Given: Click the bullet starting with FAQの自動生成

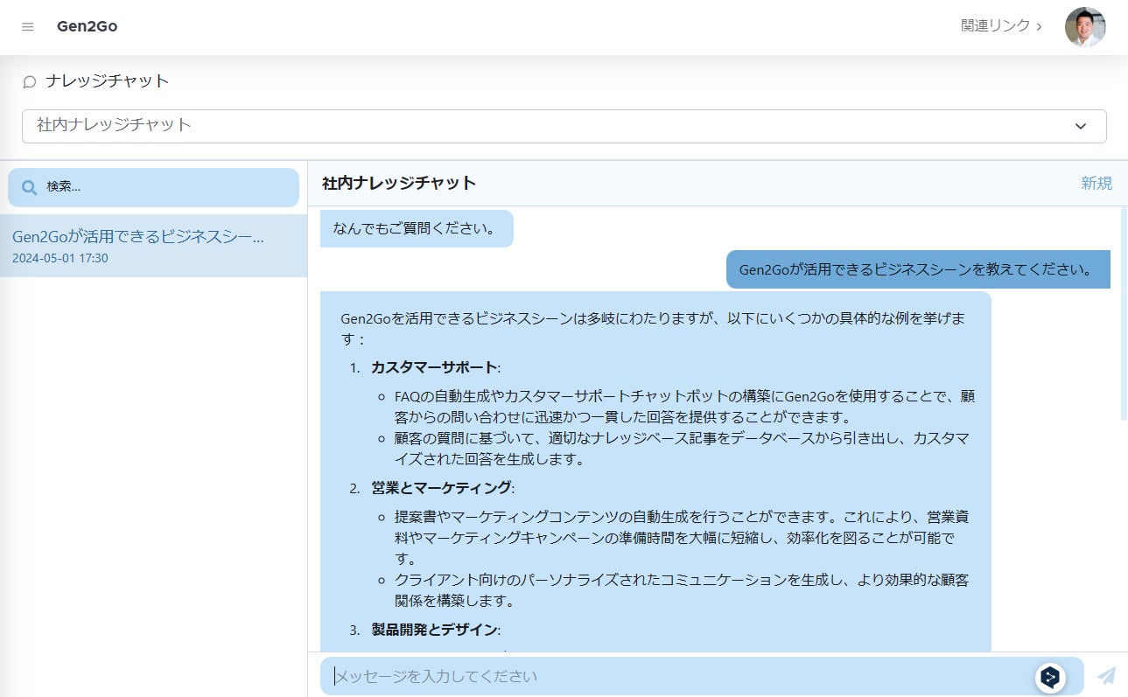Looking at the screenshot, I should (685, 406).
